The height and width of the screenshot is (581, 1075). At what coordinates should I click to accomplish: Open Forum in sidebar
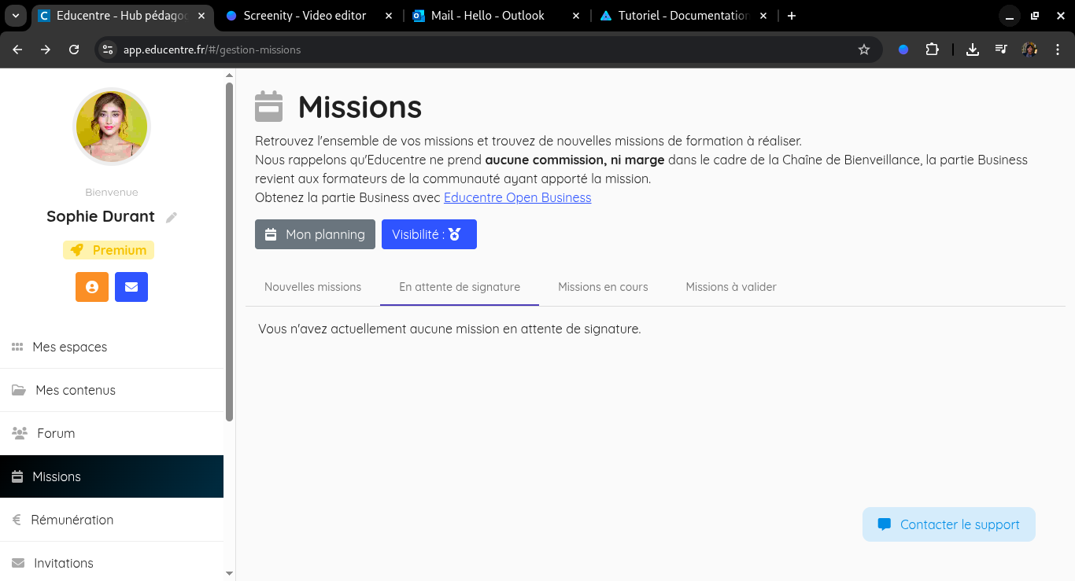pyautogui.click(x=112, y=433)
